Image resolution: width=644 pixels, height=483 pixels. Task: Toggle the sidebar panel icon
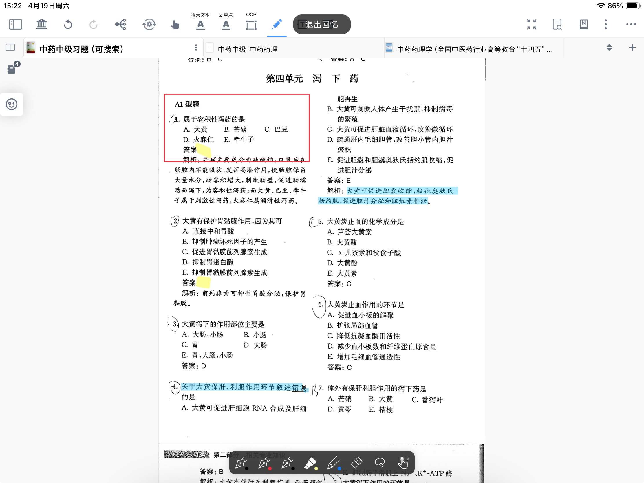[x=15, y=24]
